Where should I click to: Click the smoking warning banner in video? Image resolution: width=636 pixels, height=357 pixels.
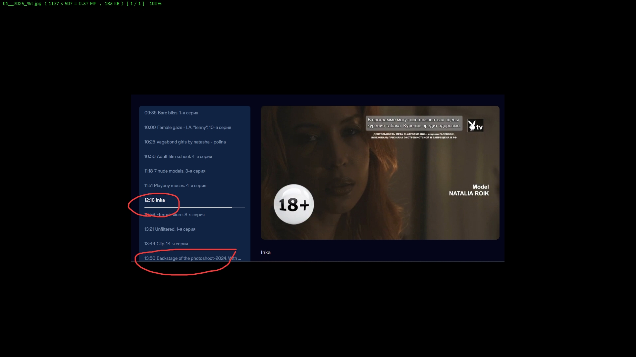tap(414, 123)
